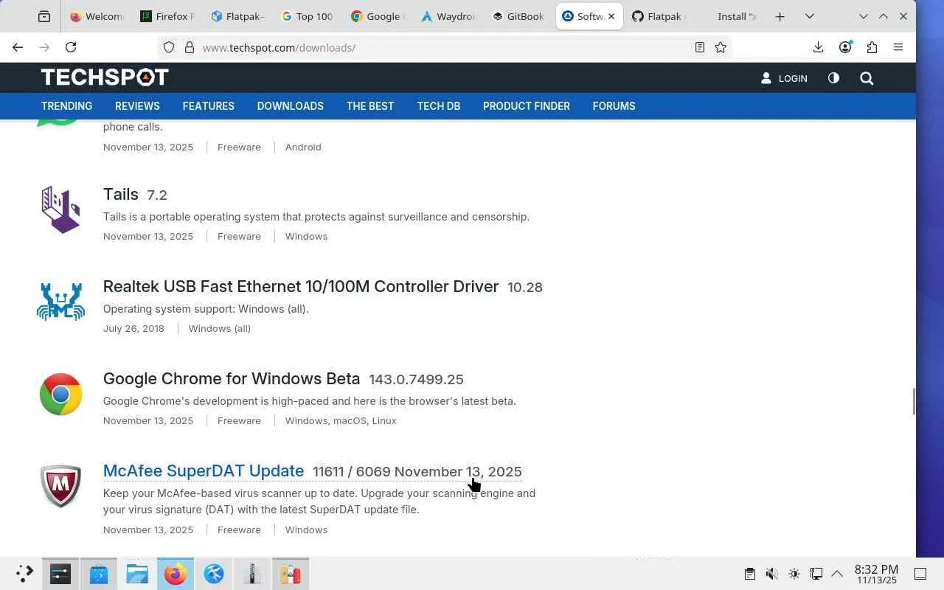Click the Google Chrome logo icon
This screenshot has width=944, height=590.
pos(60,394)
